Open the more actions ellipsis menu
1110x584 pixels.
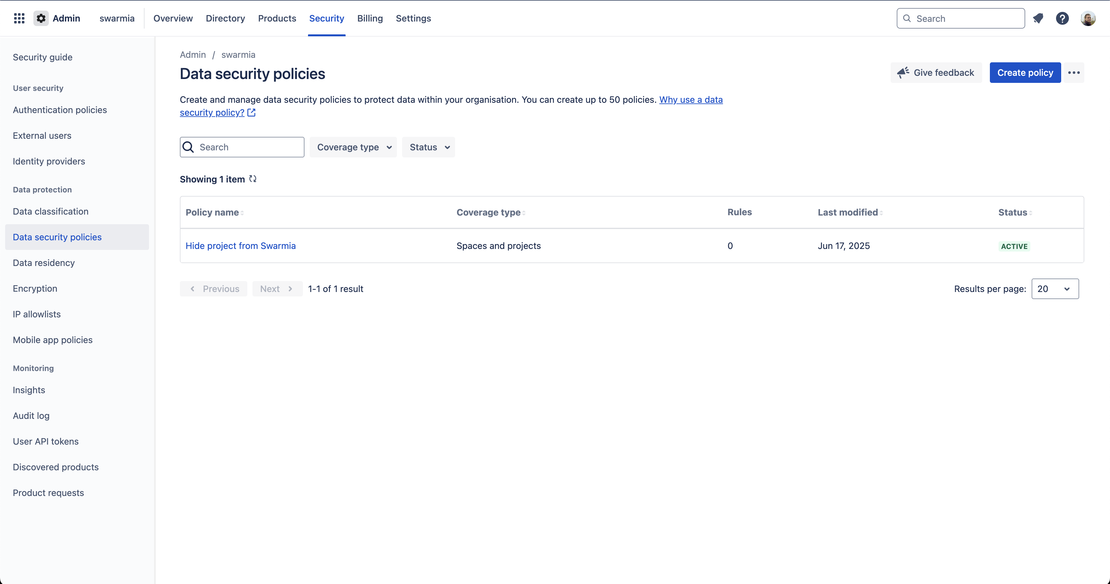[x=1074, y=72]
